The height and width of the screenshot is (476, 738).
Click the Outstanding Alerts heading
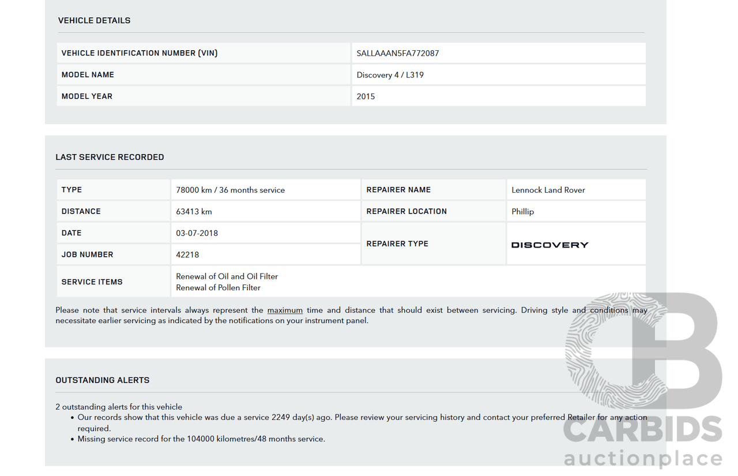[x=103, y=380]
